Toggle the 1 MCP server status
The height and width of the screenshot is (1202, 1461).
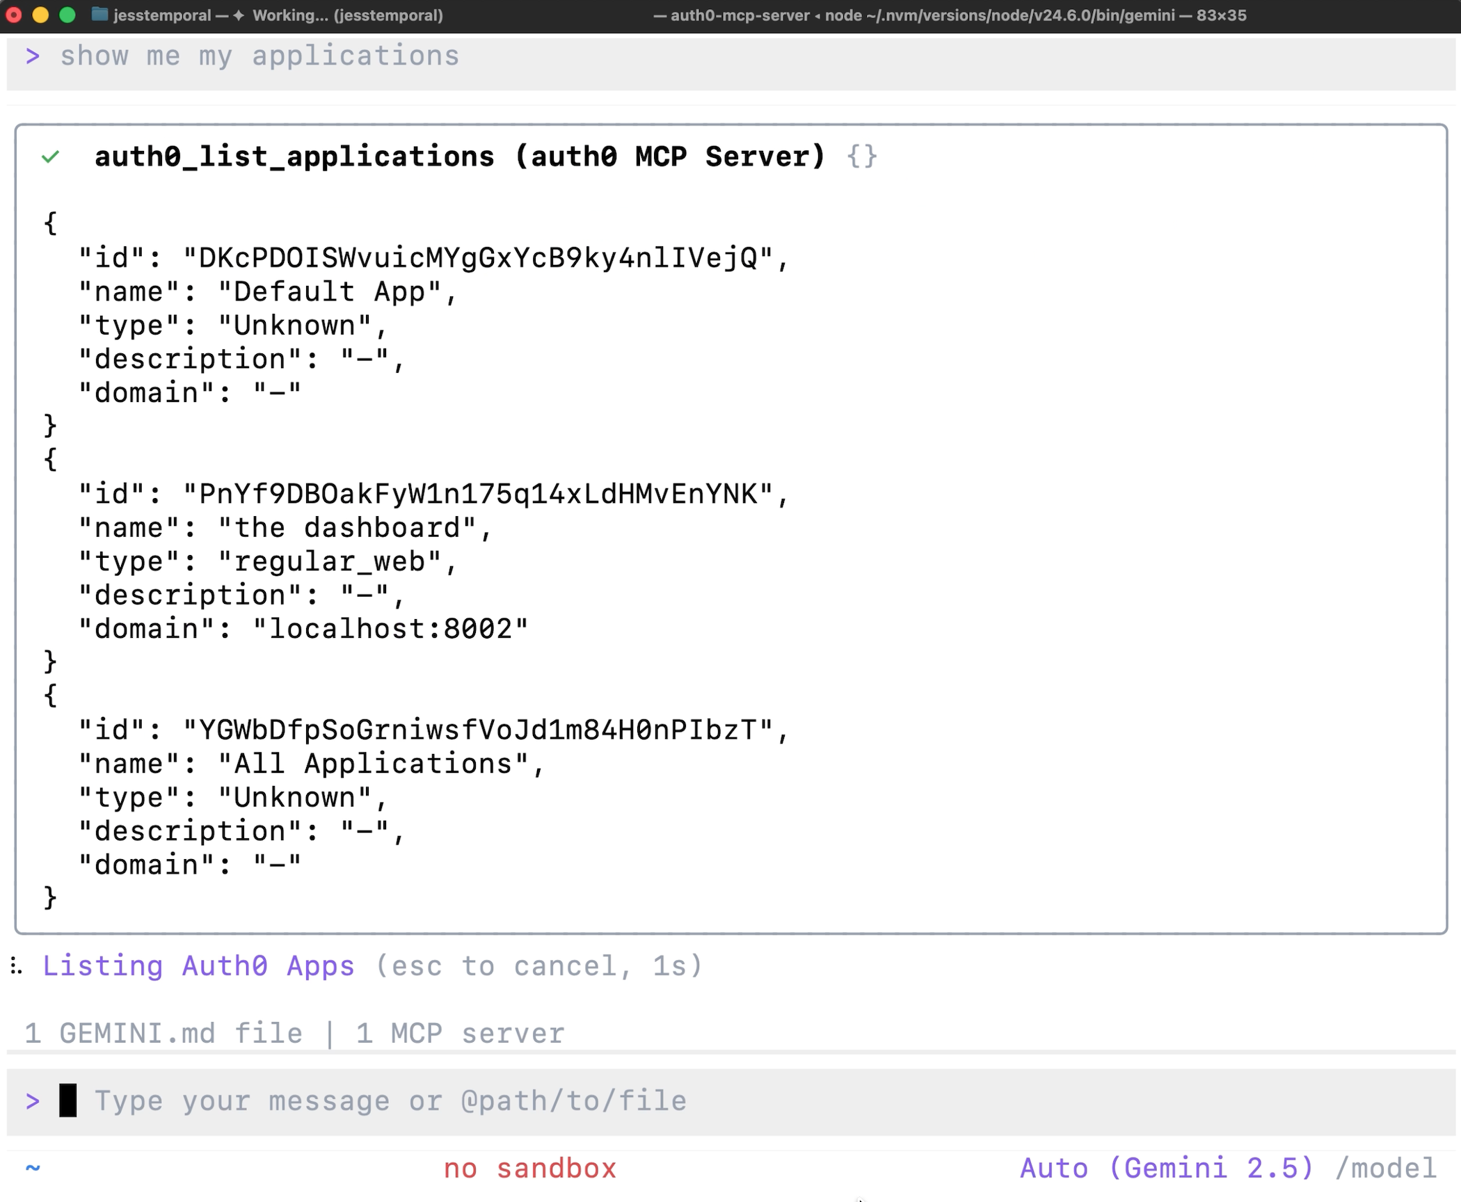(459, 1032)
